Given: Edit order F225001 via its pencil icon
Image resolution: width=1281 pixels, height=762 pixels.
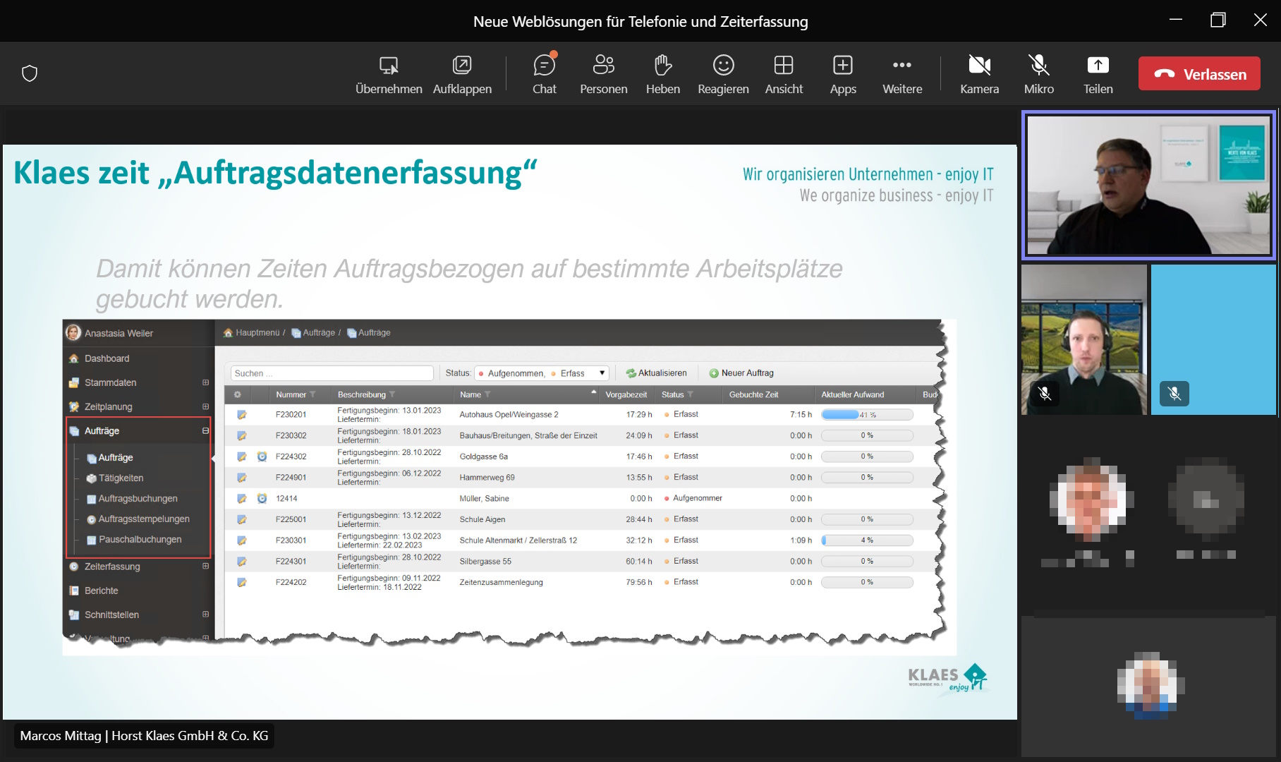Looking at the screenshot, I should click(241, 519).
